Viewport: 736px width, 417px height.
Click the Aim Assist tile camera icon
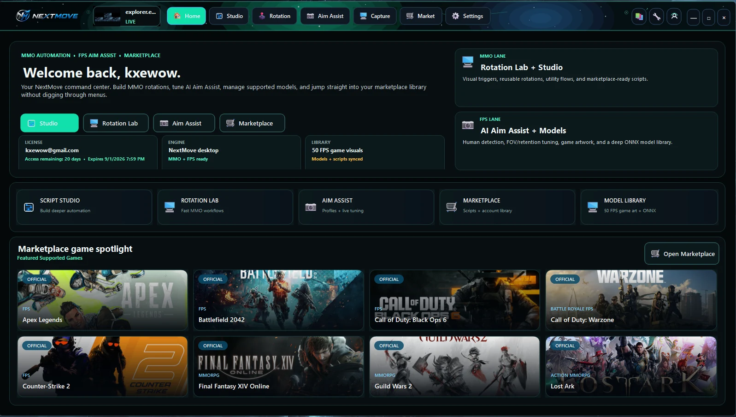click(x=311, y=208)
